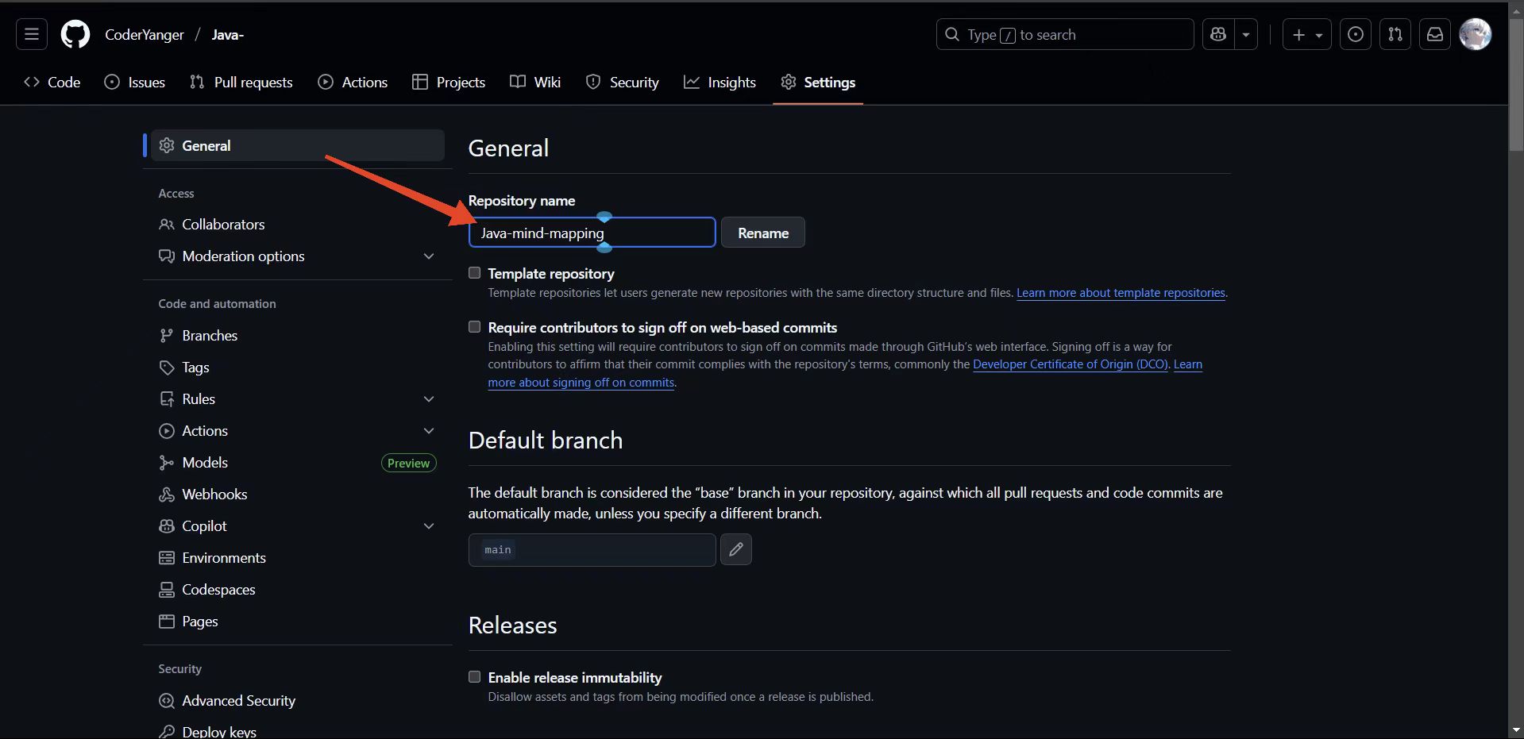The image size is (1524, 739).
Task: Switch to the Projects tab
Action: coord(449,82)
